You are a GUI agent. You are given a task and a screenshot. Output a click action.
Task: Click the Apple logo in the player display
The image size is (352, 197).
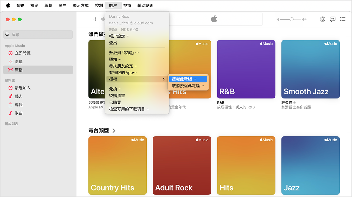coord(214,19)
